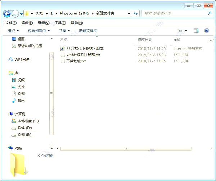The height and width of the screenshot is (181, 216).
Task: Navigate to folder 1 in breadcrumb
Action: (x=51, y=13)
